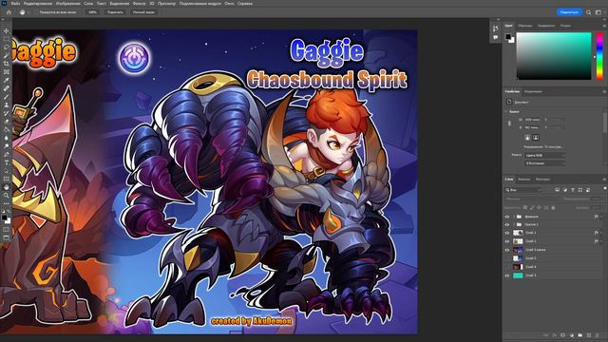Viewport: 608px width, 342px height.
Task: Show the hidden Слой 4 layer
Action: (507, 267)
